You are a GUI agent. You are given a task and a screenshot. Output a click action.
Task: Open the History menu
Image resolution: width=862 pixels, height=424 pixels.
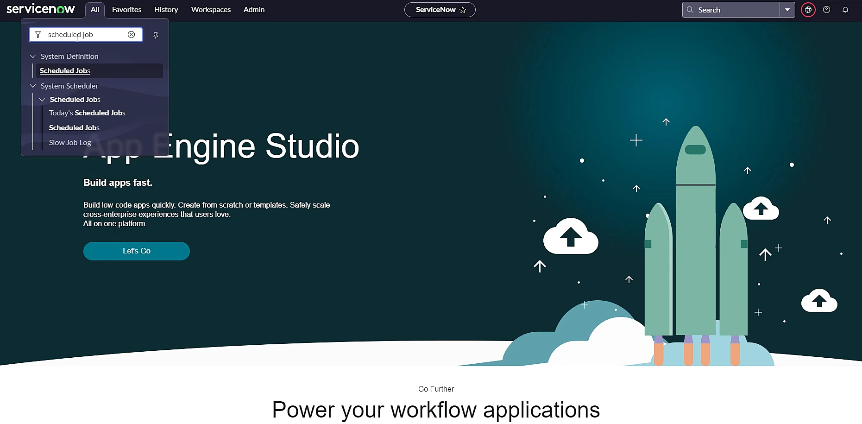166,10
